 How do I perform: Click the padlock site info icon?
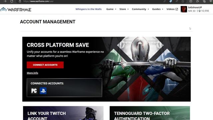click(20, 1)
